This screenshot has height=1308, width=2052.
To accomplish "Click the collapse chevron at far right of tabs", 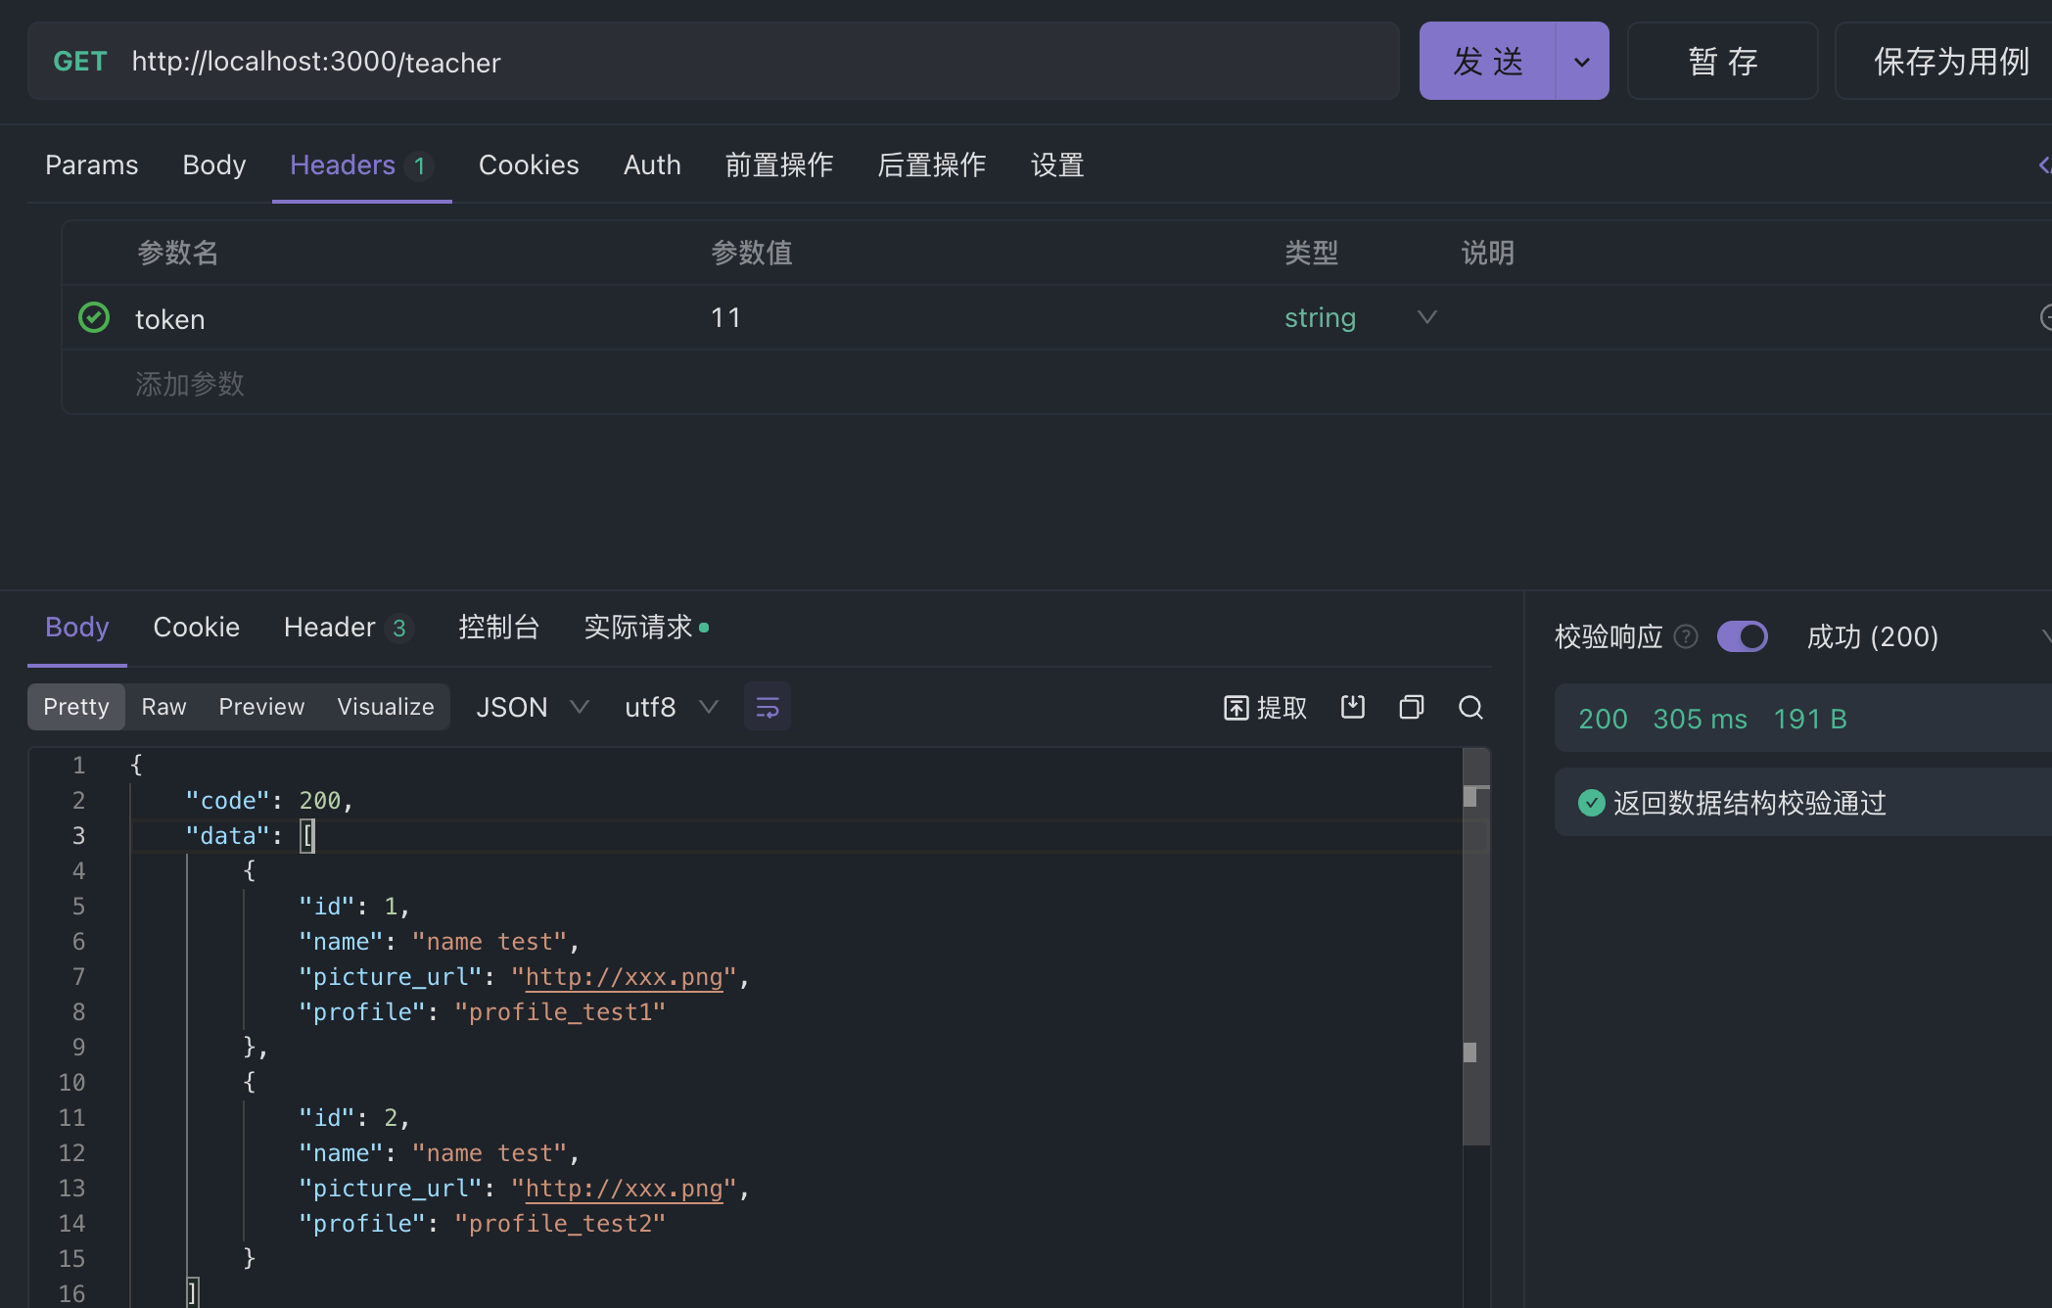I will (2044, 165).
